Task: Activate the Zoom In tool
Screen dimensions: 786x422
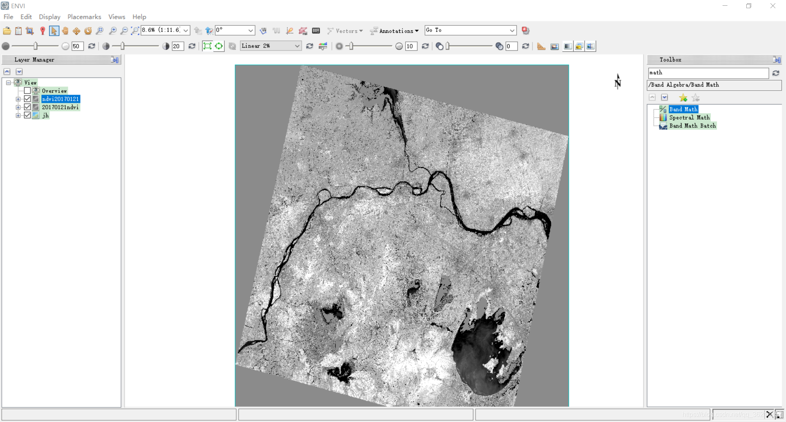Action: [113, 31]
